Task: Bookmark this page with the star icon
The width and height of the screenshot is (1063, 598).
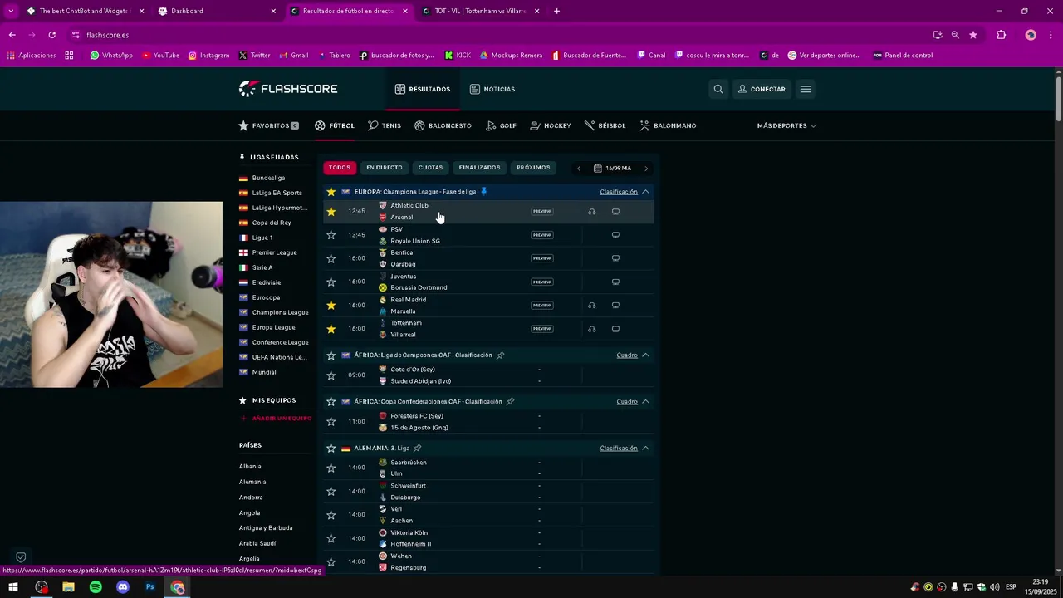Action: (973, 35)
